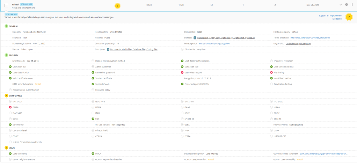Click the score 7 badge in Yahoo! row

click(117, 6)
